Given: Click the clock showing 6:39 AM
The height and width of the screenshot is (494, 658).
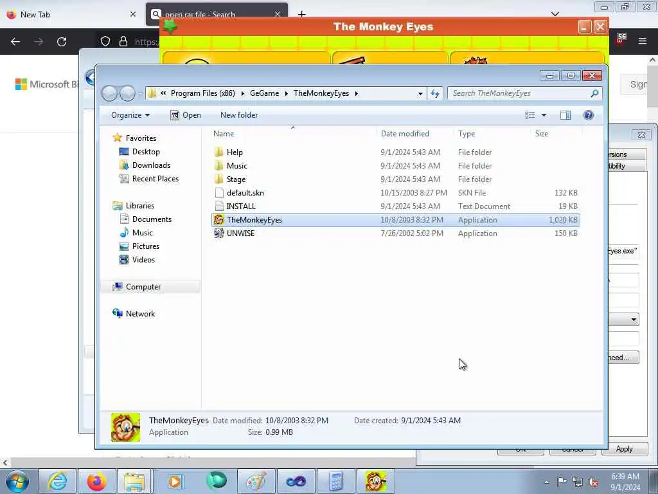Looking at the screenshot, I should pos(625,477).
